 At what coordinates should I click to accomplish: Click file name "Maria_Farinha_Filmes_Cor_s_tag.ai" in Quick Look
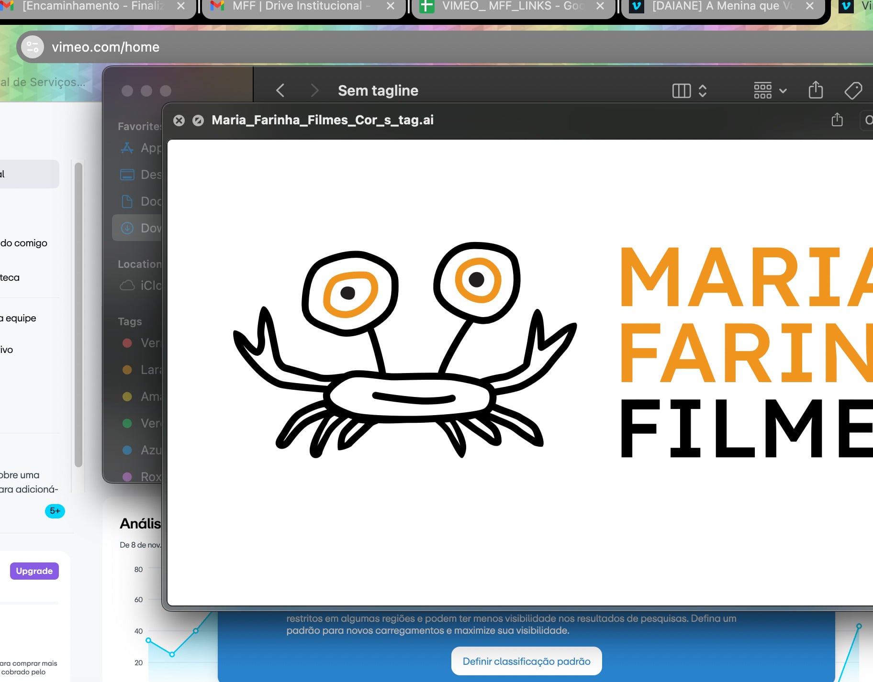click(323, 120)
